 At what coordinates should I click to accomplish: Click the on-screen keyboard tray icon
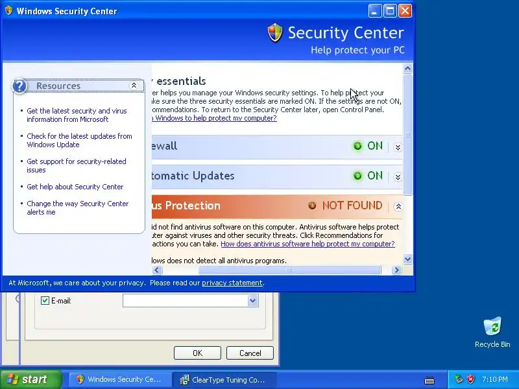point(429,380)
